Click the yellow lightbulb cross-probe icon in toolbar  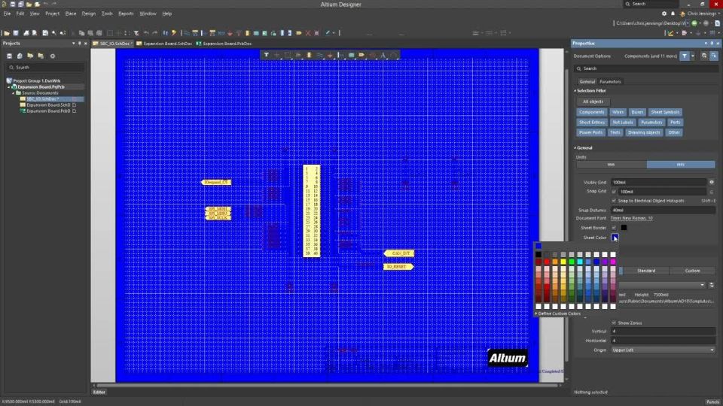(174, 33)
